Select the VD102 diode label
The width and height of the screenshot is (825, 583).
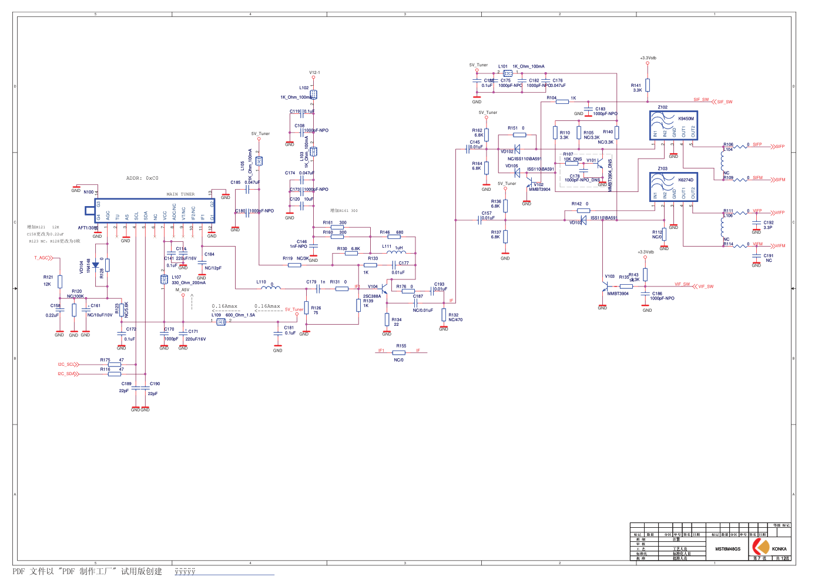click(507, 151)
